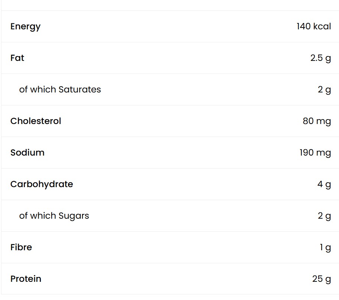This screenshot has width=339, height=300.
Task: Click the Fat row label
Action: point(17,58)
